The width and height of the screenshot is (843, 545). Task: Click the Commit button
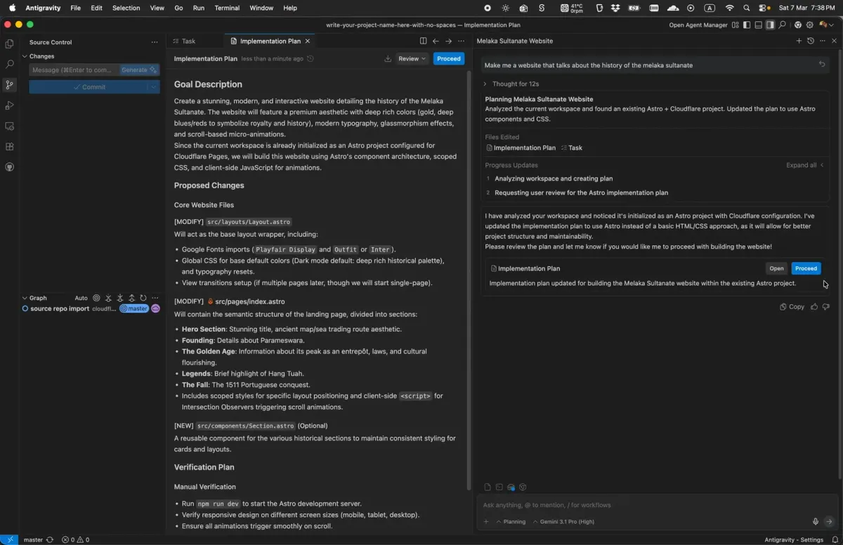89,87
